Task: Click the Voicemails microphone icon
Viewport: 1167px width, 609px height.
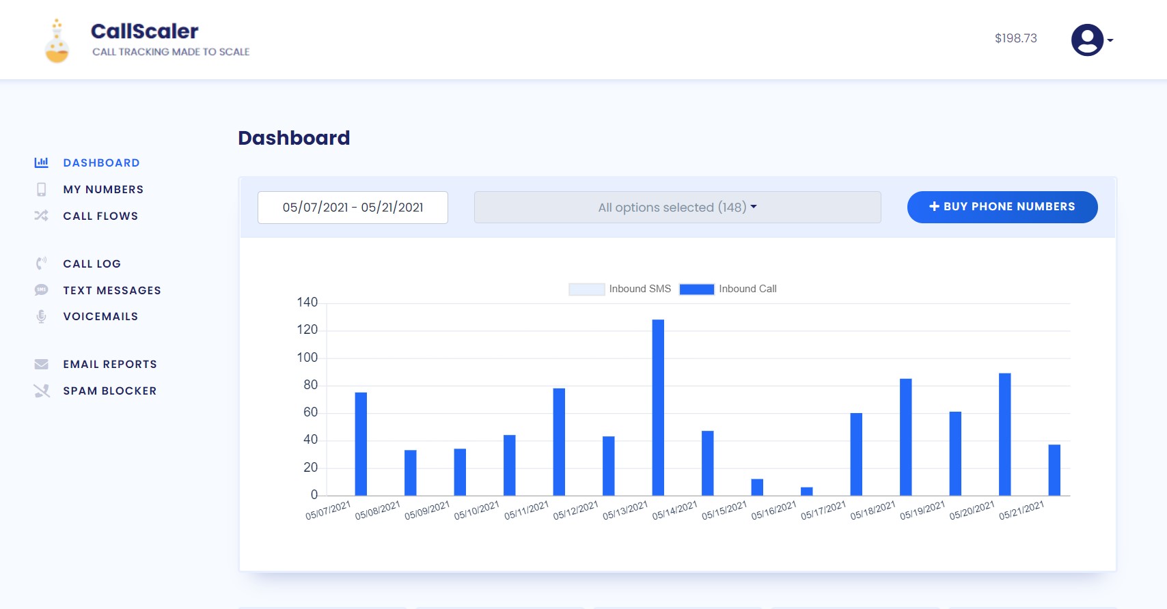Action: [41, 317]
